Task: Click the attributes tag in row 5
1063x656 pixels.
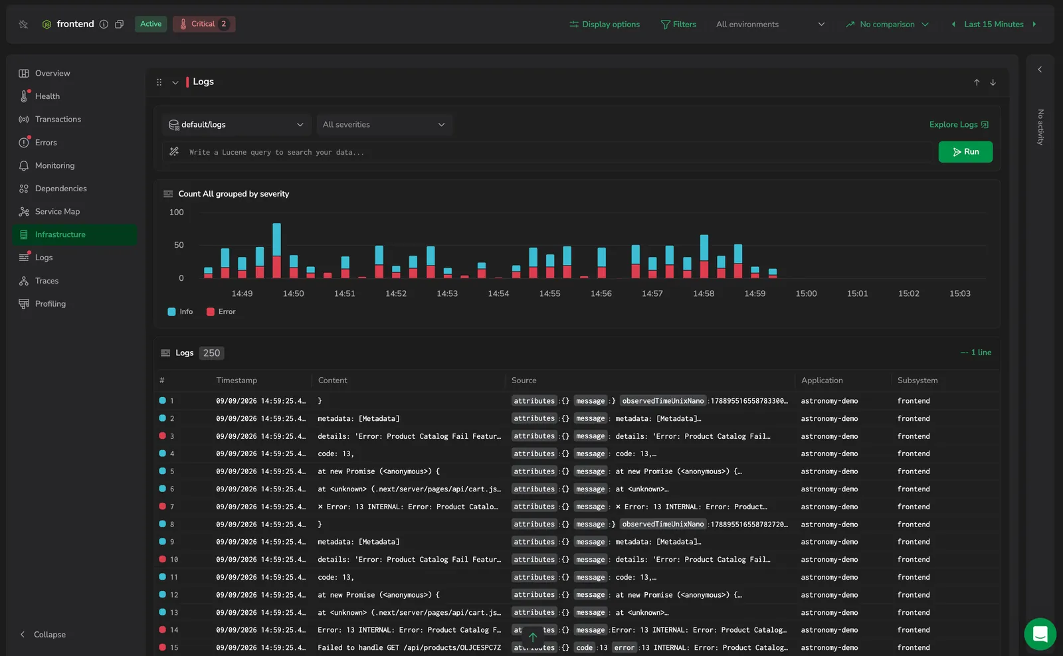Action: (534, 471)
